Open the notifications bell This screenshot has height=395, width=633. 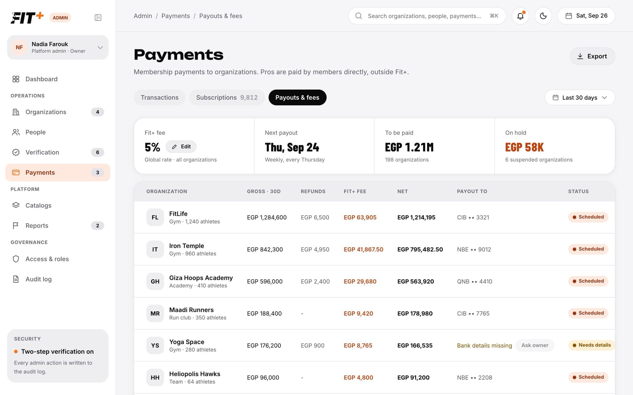[520, 16]
